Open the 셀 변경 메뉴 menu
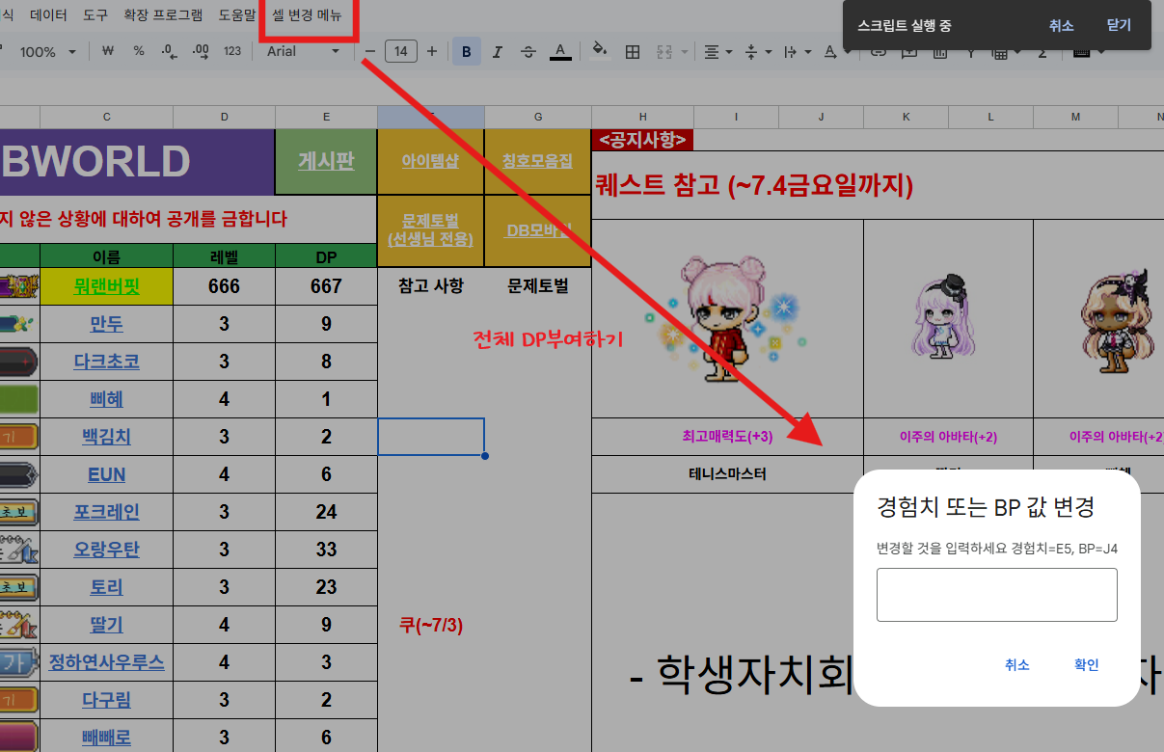 [x=308, y=16]
